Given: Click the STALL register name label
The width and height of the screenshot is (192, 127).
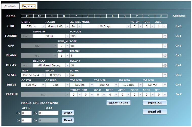Looking at the screenshot, I should [x=11, y=75].
